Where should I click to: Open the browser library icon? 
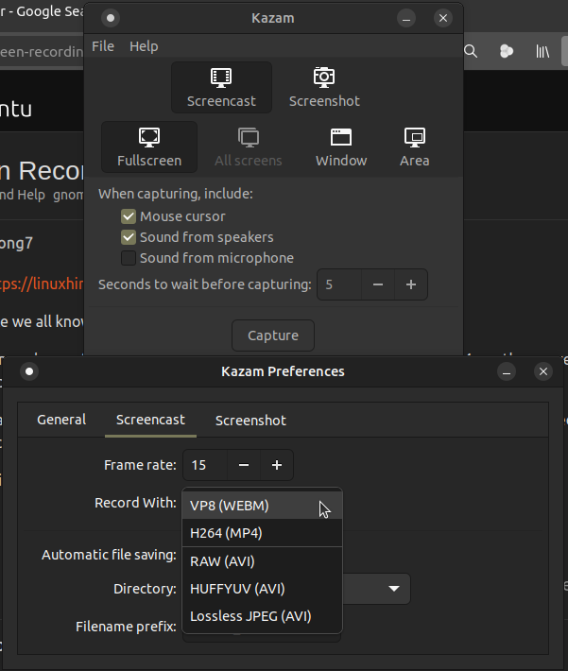point(542,51)
